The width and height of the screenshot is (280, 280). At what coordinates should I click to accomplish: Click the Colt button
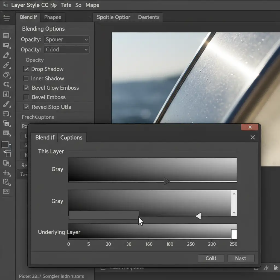pos(211,258)
